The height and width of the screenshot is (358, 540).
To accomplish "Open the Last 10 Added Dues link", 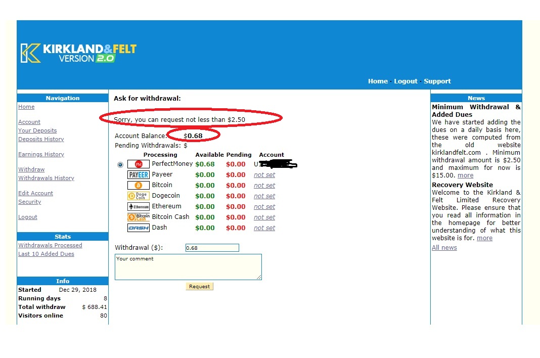I will click(x=46, y=254).
